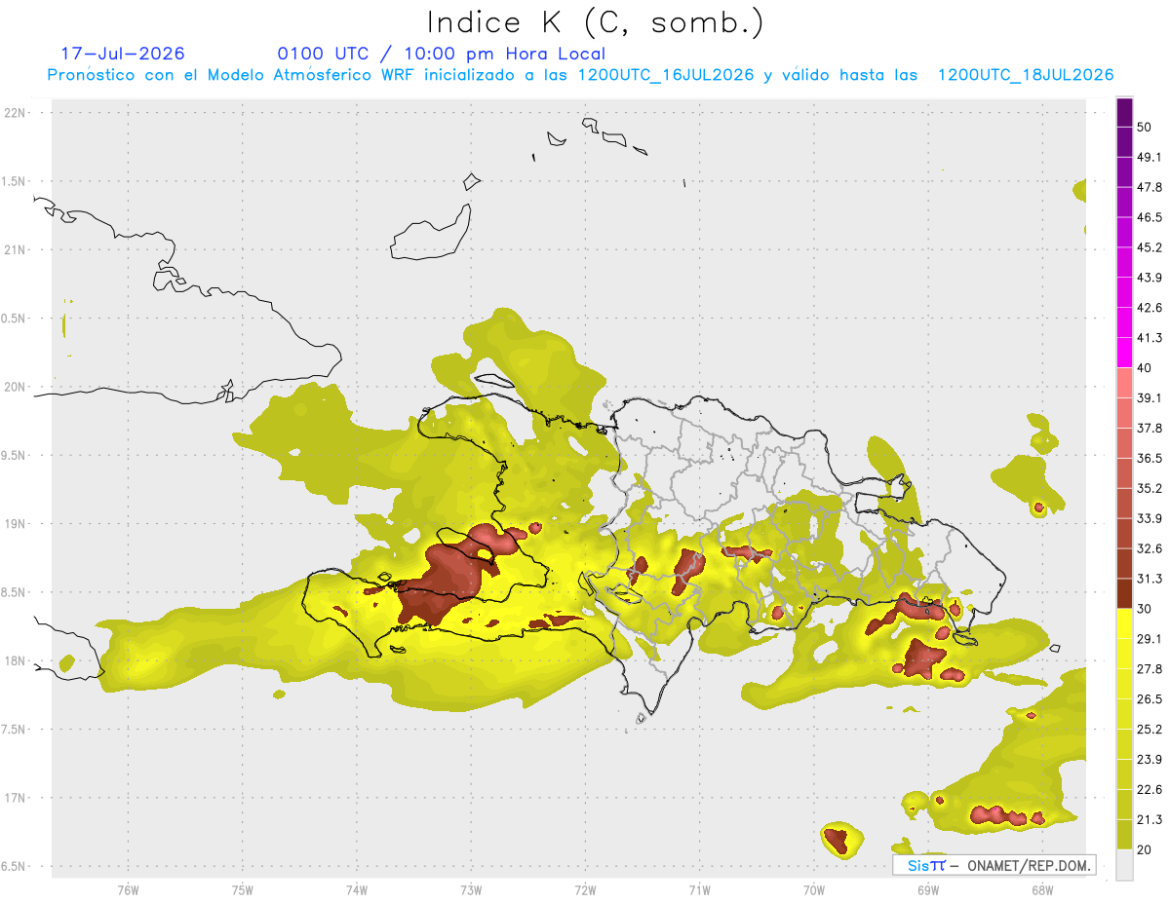Click the '22N' latitude label
The height and width of the screenshot is (903, 1170).
(17, 112)
